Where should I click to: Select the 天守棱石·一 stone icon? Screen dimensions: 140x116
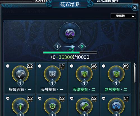[x=52, y=74]
